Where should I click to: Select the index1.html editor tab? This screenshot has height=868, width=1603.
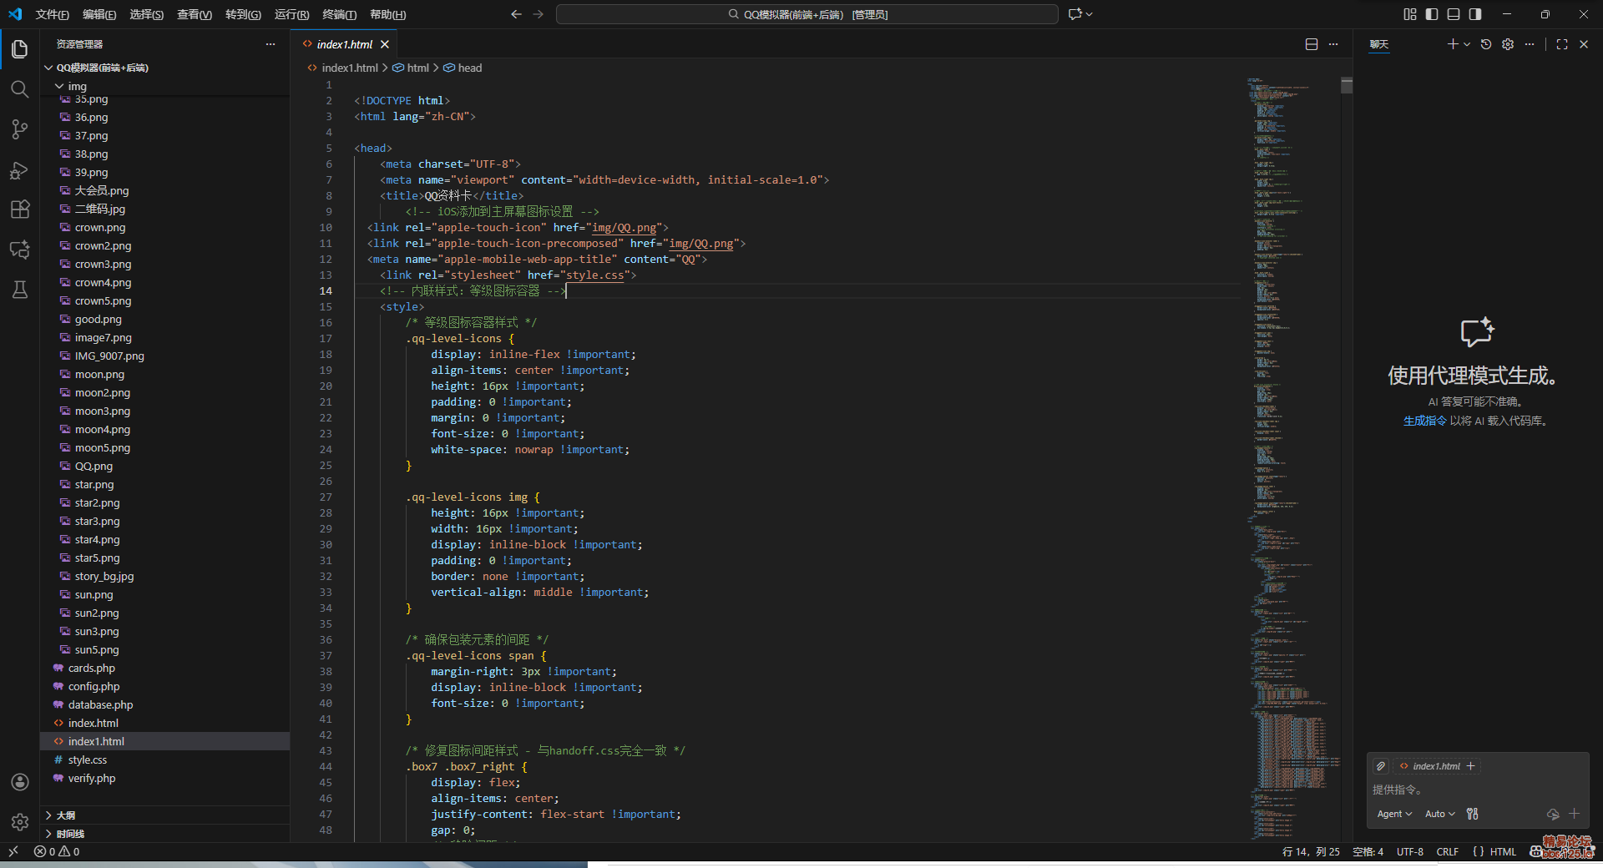[344, 44]
